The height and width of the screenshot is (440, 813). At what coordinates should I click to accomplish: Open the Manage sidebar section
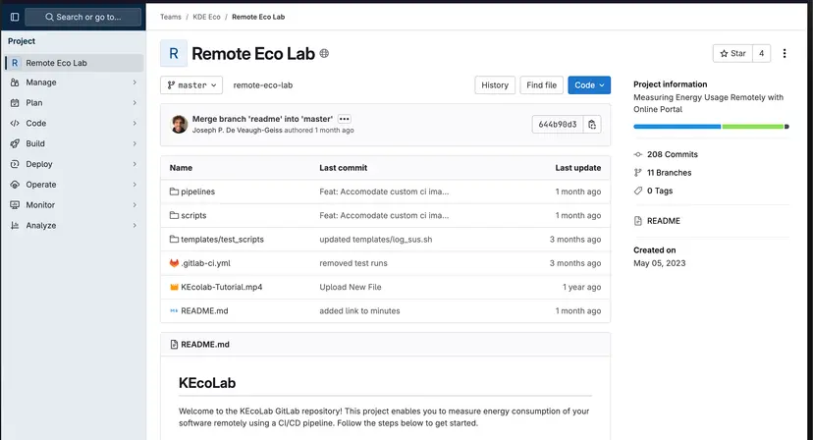click(75, 82)
